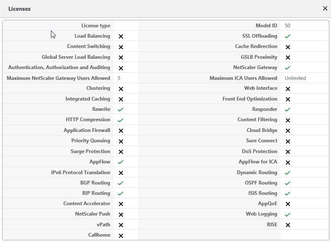The height and width of the screenshot is (242, 331).
Task: Click the Cloud Bridge X icon
Action: point(288,131)
